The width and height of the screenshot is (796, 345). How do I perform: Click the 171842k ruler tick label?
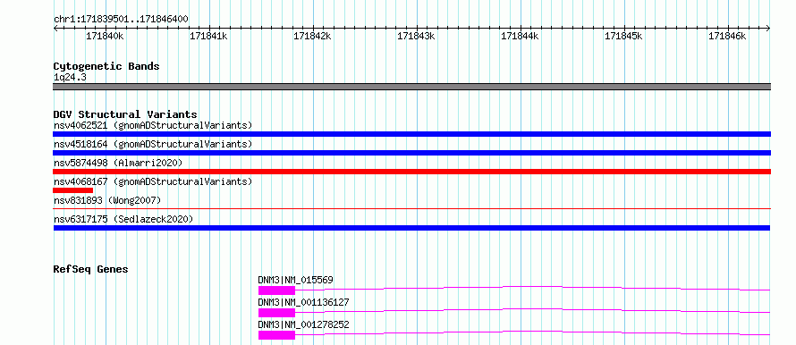pos(312,36)
